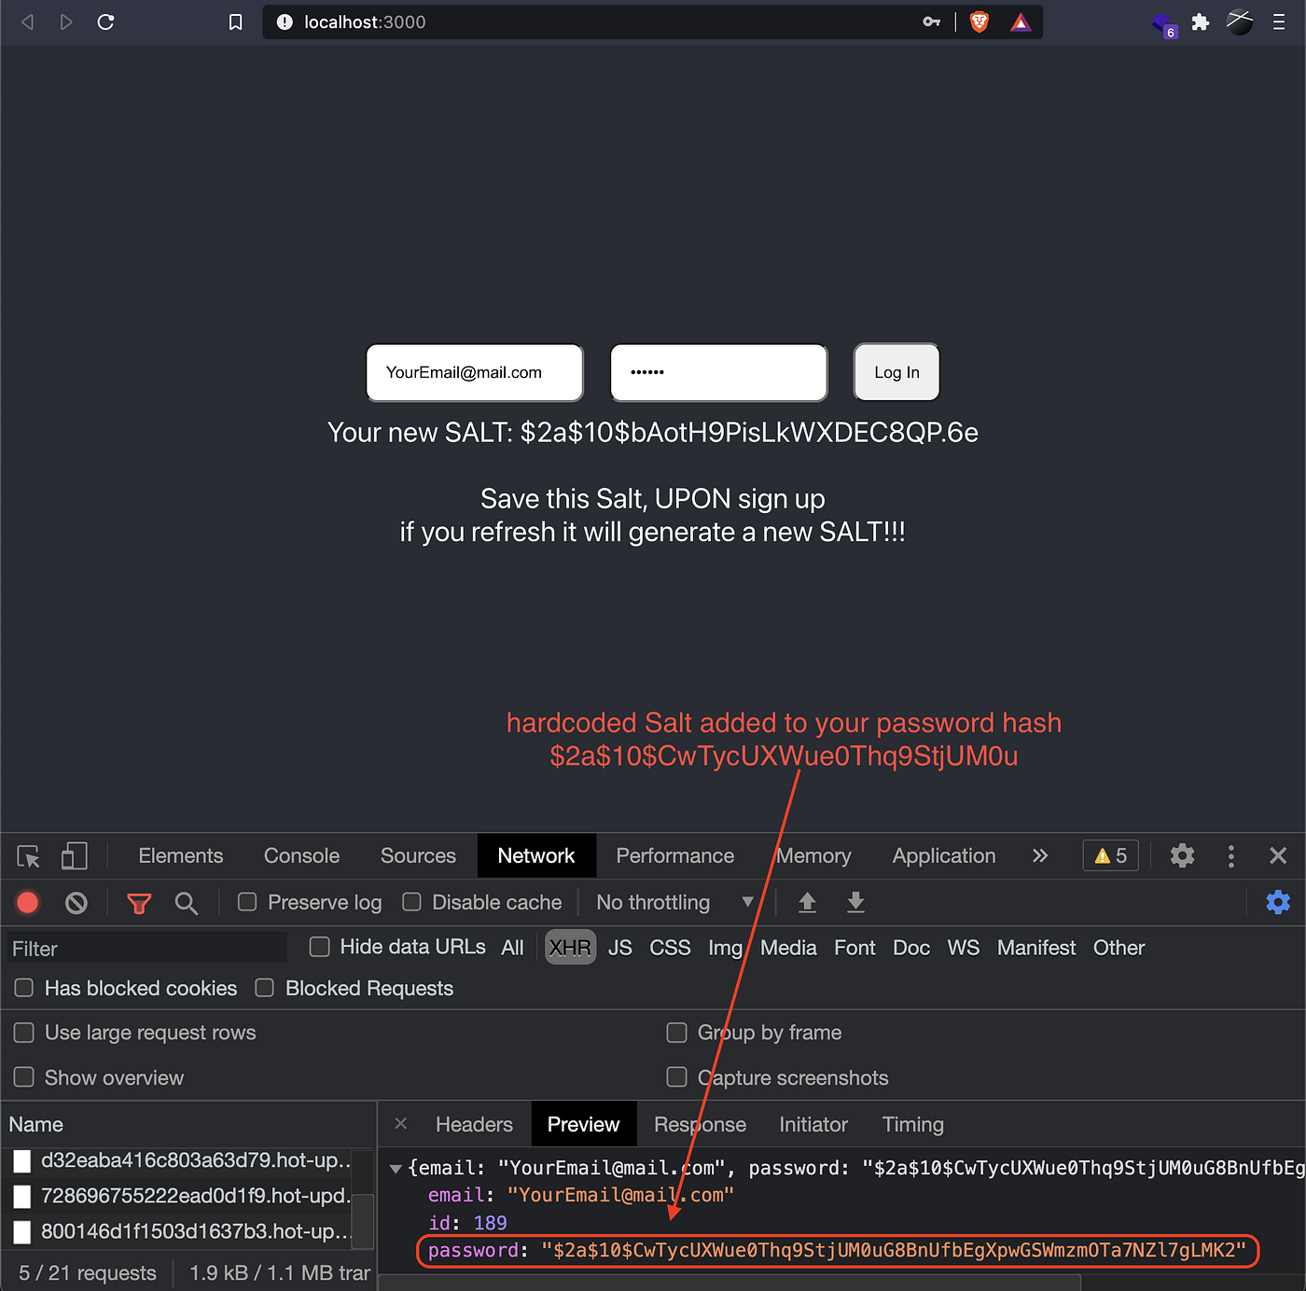Search within network requests
This screenshot has height=1291, width=1306.
tap(186, 902)
